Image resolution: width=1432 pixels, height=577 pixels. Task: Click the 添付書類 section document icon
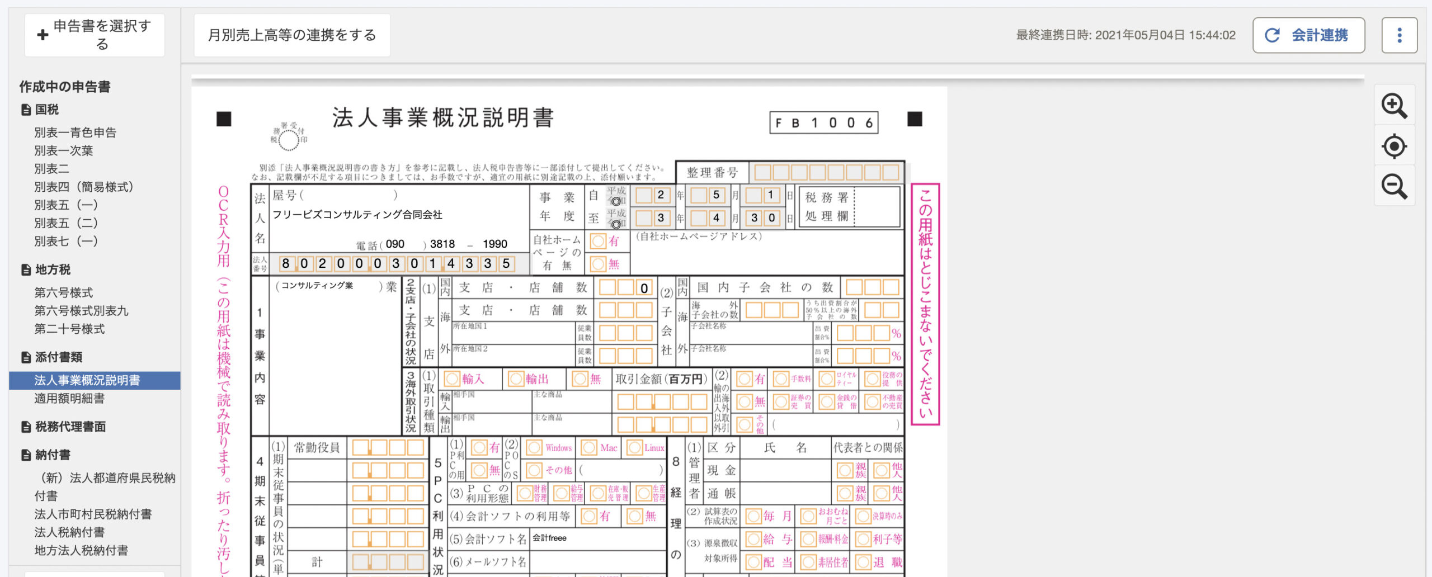click(26, 357)
